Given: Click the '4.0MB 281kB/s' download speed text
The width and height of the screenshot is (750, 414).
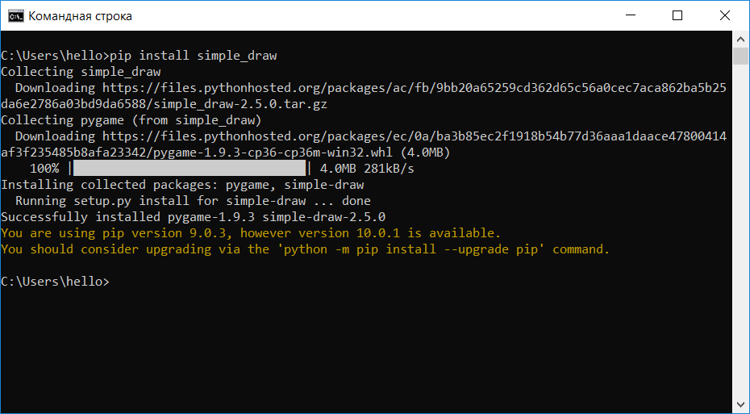Looking at the screenshot, I should (367, 169).
